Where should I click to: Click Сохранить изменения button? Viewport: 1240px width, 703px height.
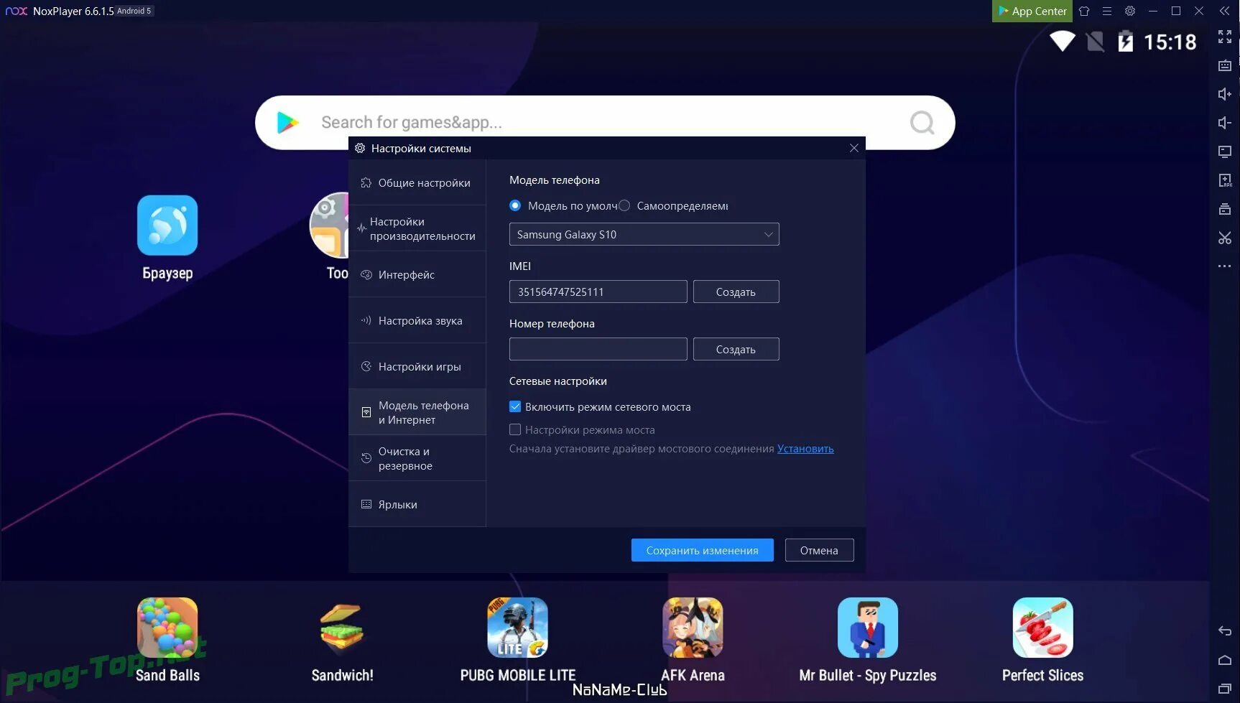point(702,551)
